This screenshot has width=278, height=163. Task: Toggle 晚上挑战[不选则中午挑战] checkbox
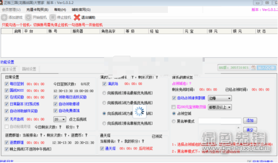point(6,149)
